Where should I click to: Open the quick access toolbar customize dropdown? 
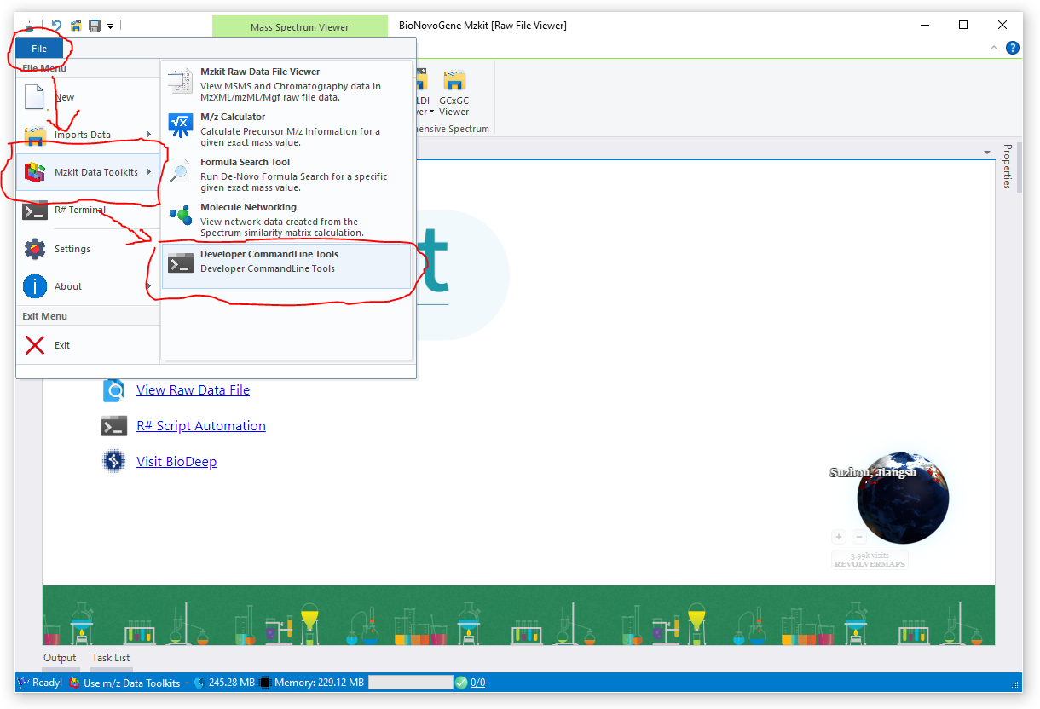(x=111, y=26)
